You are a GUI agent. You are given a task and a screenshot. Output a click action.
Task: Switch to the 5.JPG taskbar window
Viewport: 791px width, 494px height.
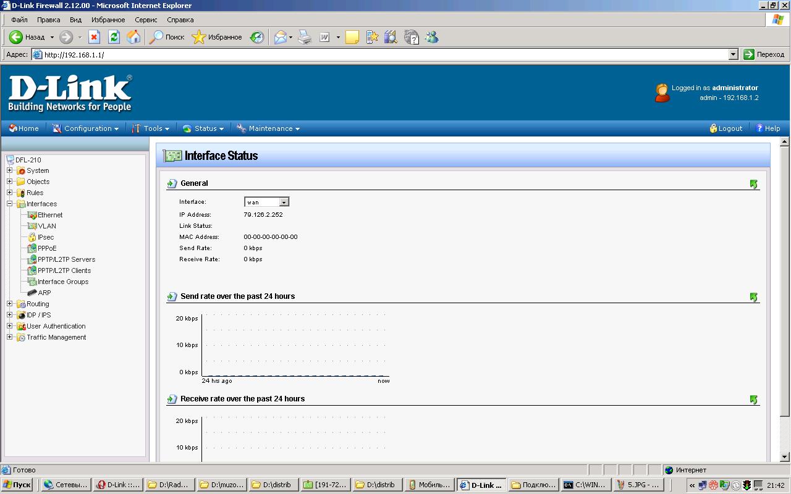[639, 485]
